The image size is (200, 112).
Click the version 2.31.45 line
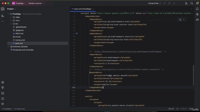coord(107,82)
